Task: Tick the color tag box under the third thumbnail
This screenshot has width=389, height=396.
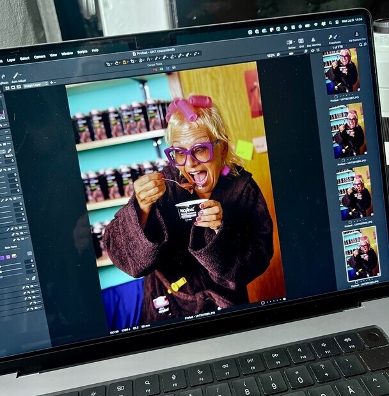Action: click(350, 222)
